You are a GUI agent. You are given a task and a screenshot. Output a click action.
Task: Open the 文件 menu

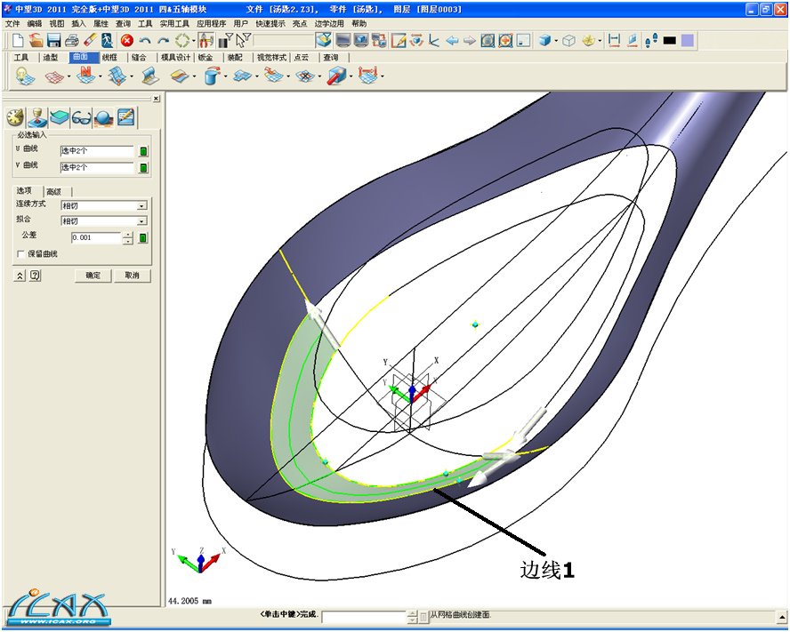[x=12, y=23]
